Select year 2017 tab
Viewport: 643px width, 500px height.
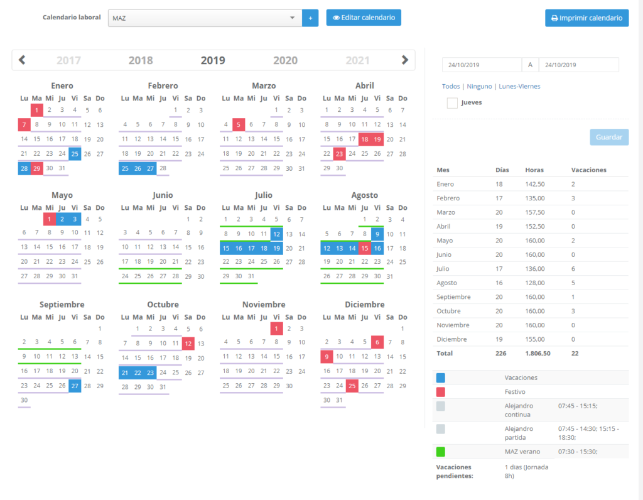(x=68, y=60)
